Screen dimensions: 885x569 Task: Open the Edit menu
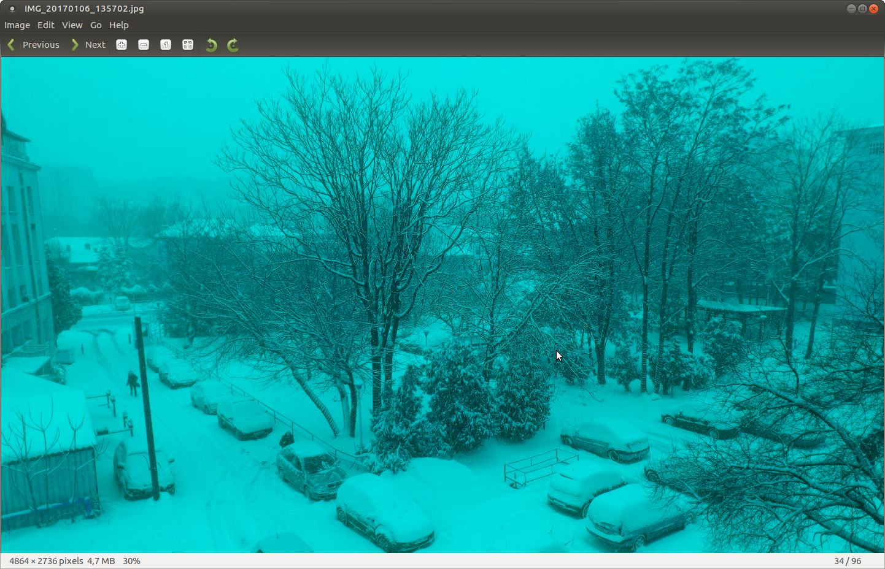click(46, 25)
